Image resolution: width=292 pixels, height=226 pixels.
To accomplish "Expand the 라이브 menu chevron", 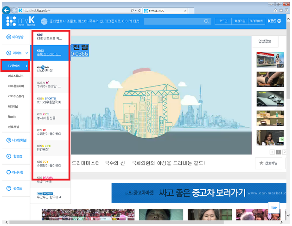I will [x=26, y=53].
